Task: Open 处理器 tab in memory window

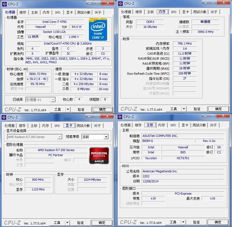Action: (x=126, y=12)
